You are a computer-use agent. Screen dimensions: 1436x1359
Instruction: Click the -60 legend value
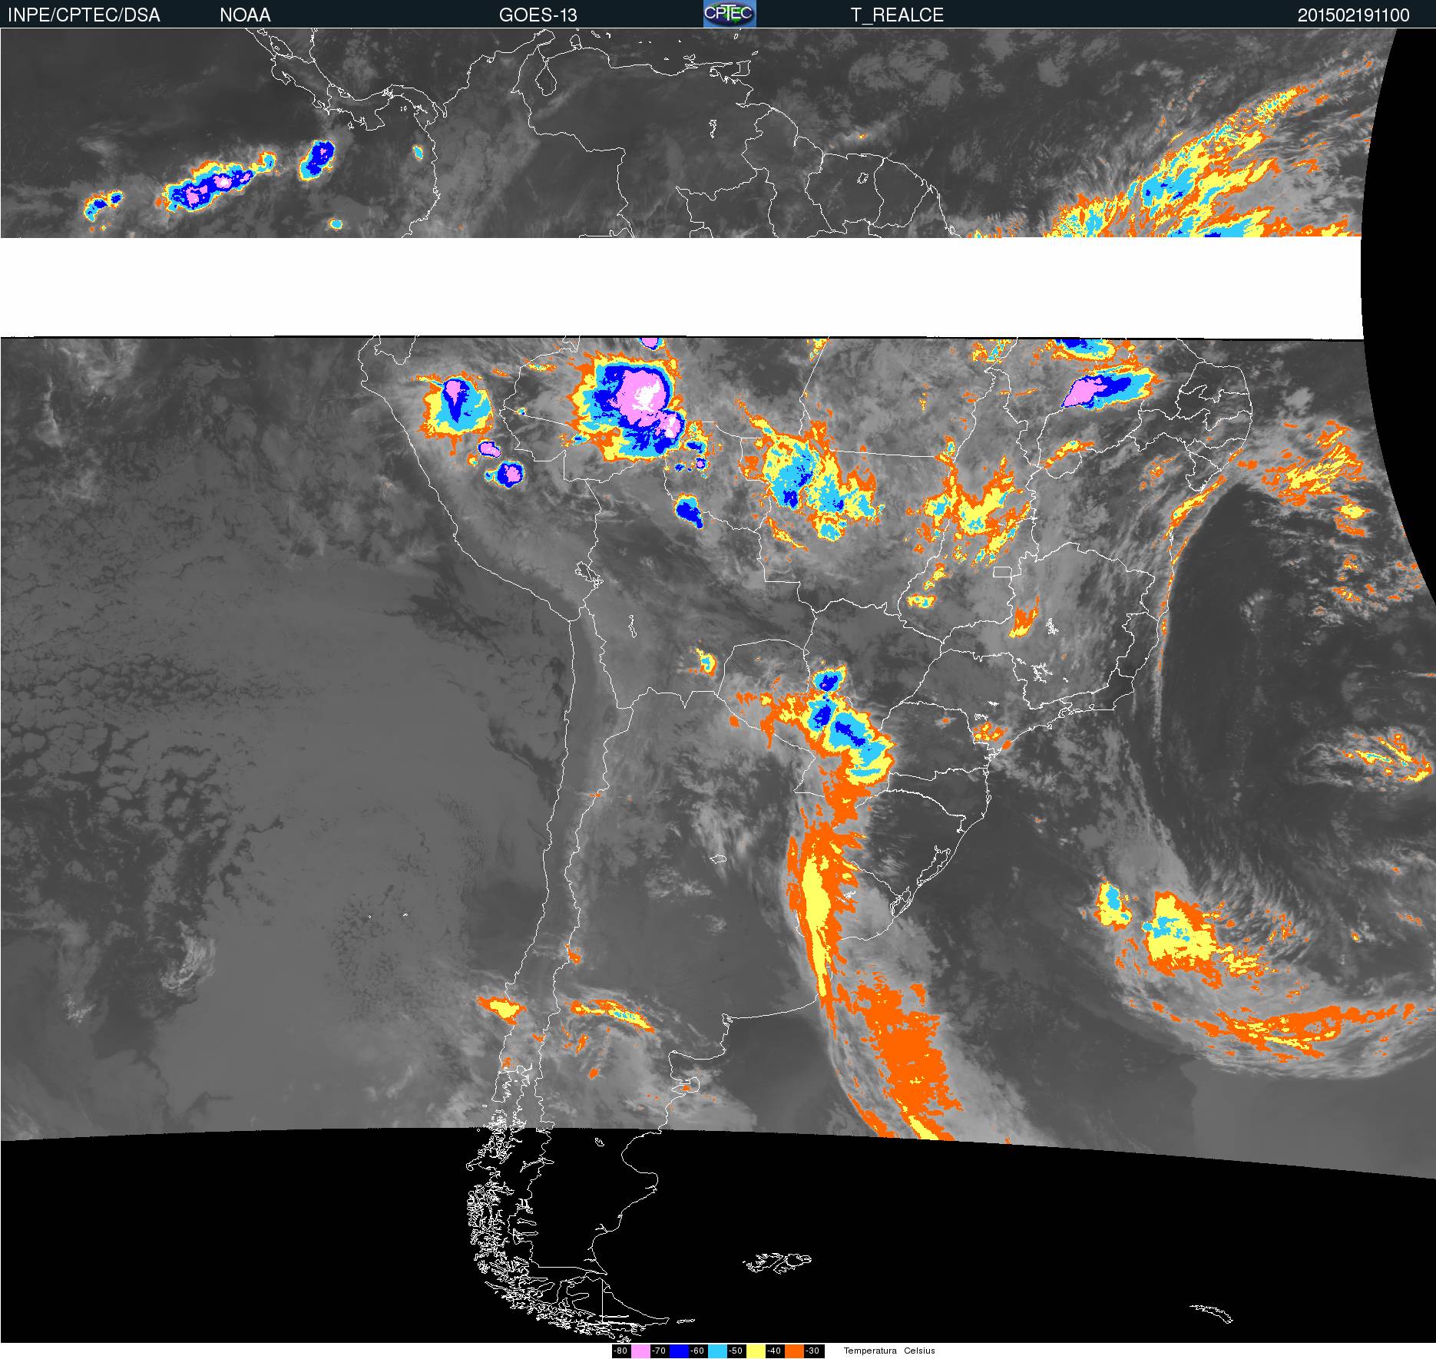697,1351
